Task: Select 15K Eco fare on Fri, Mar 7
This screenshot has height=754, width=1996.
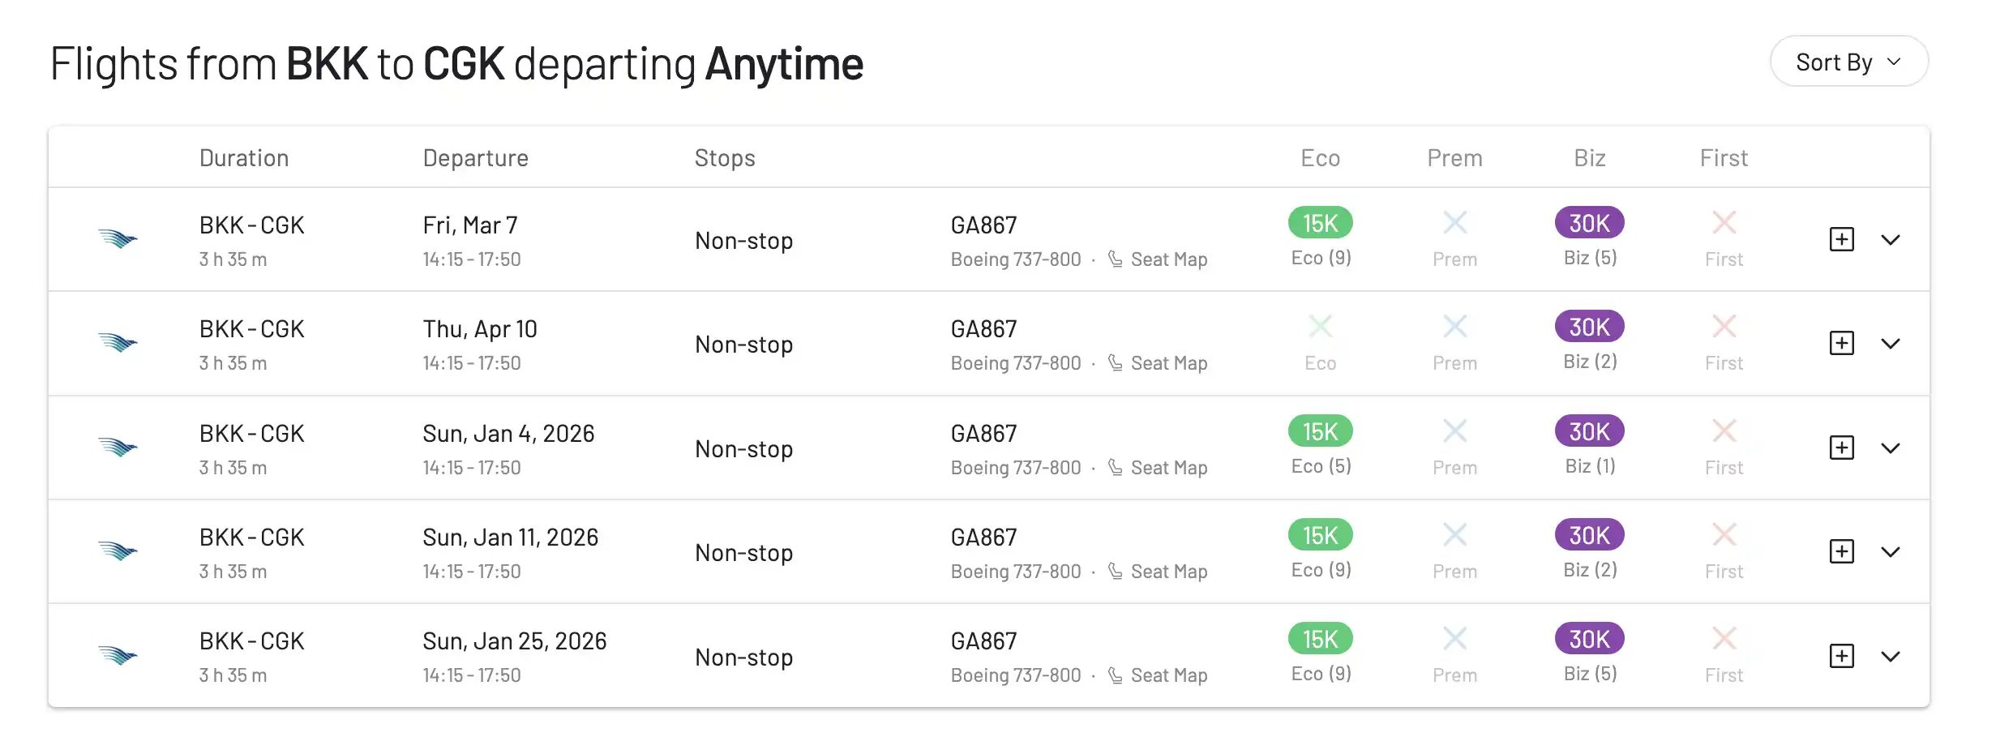Action: (1321, 223)
